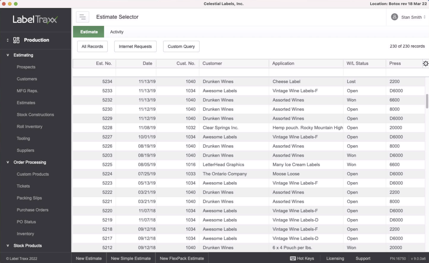
Task: Open Tickets in the sidebar
Action: [23, 186]
